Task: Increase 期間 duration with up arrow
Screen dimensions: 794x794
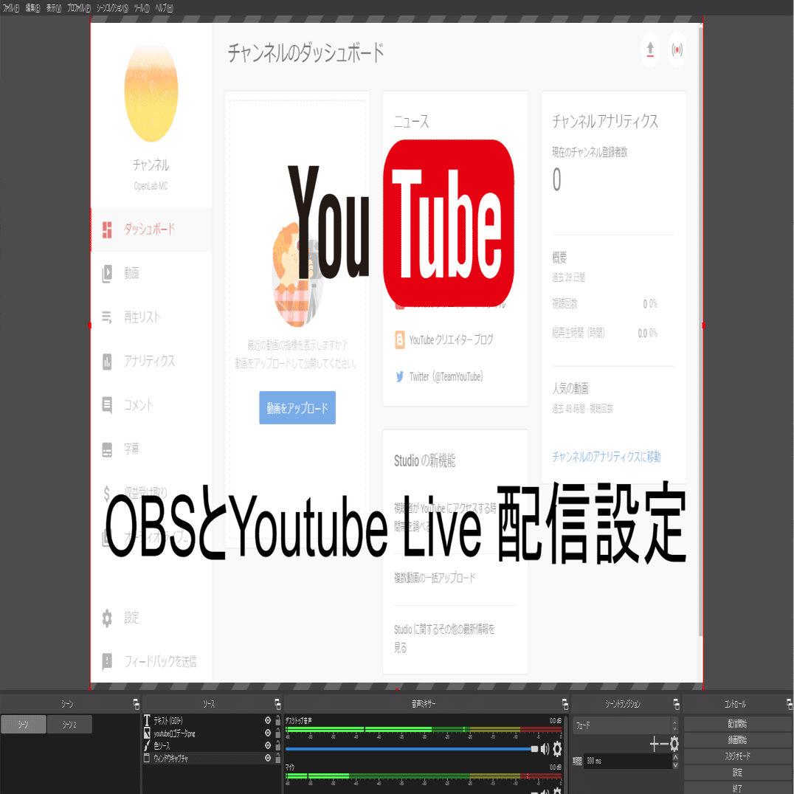Action: [675, 758]
